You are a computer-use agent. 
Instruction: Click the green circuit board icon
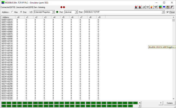(160, 7)
